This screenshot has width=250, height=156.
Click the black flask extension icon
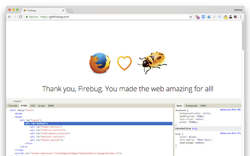[230, 17]
